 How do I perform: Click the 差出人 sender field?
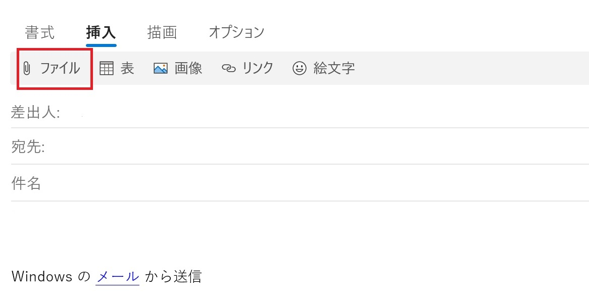(152, 113)
